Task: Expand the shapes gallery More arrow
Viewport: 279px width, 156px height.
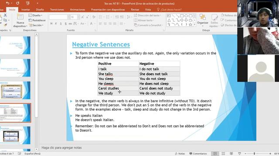Action: [194, 25]
